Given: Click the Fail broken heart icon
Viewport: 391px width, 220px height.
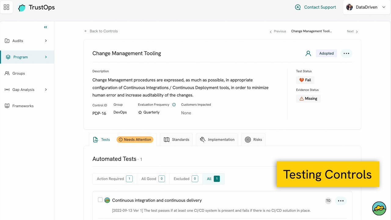Looking at the screenshot, I should click(x=301, y=80).
